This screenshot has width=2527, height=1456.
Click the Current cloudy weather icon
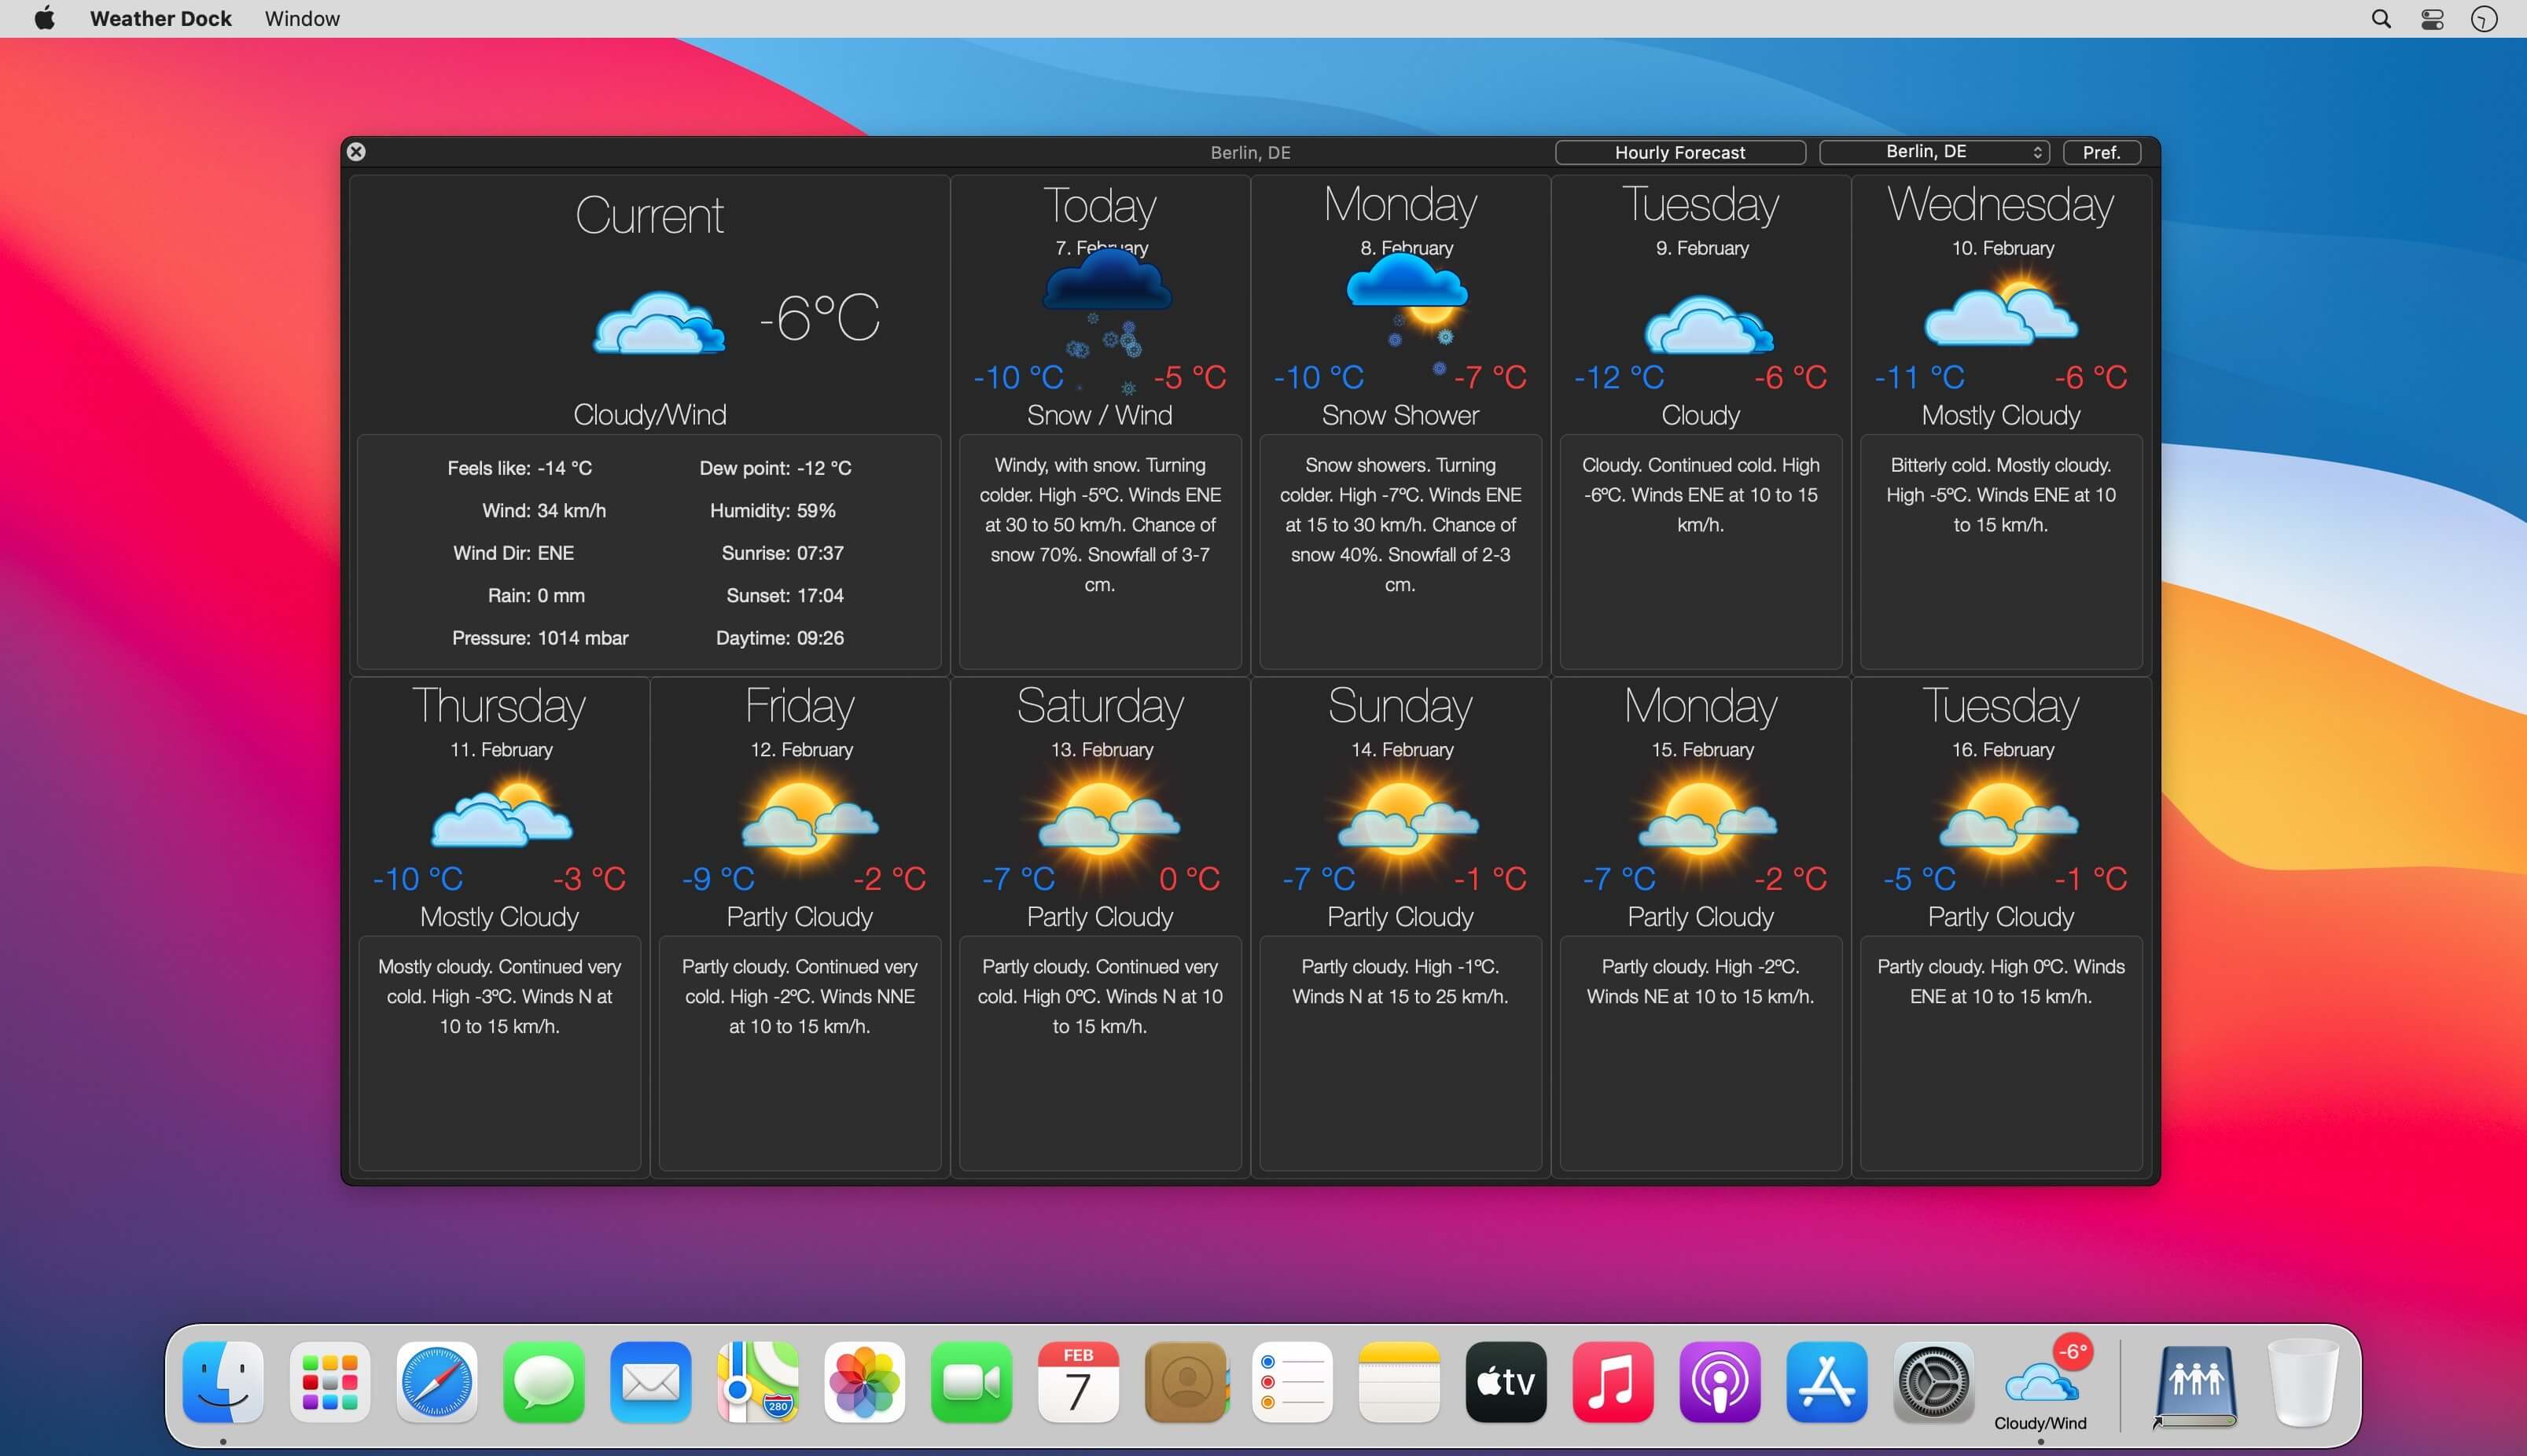click(659, 322)
